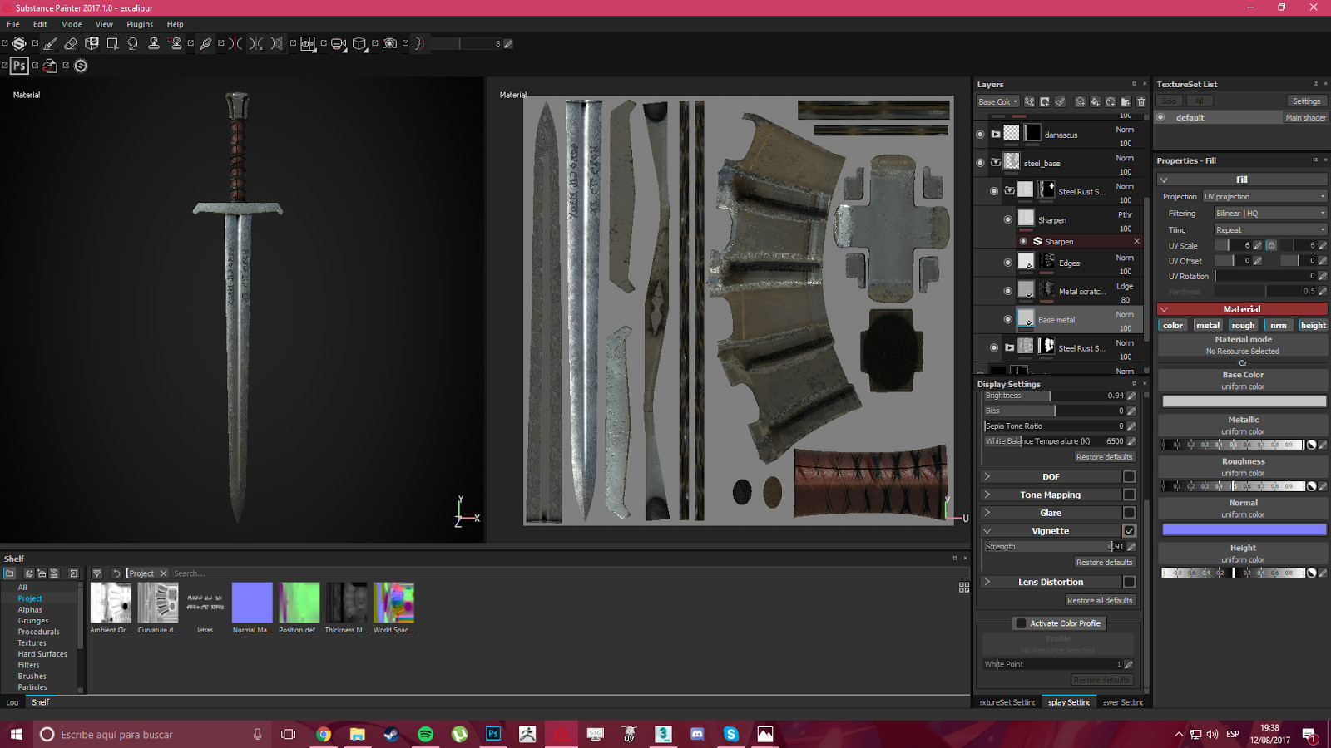
Task: Open the Mode menu
Action: [72, 24]
